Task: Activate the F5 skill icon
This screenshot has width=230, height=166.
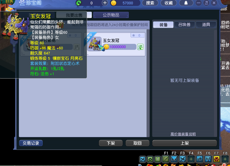Action: 200,159
